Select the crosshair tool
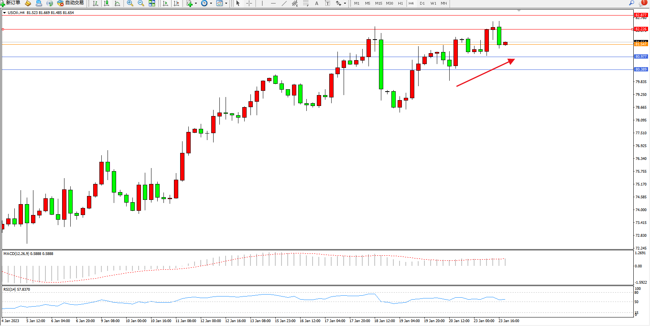Viewport: 650px width, 326px height. 249,3
